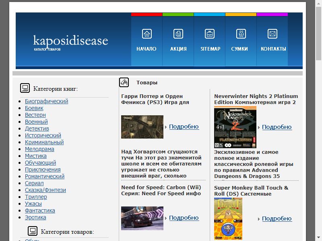Open the Боевик category link
The image size is (322, 241).
click(x=34, y=108)
